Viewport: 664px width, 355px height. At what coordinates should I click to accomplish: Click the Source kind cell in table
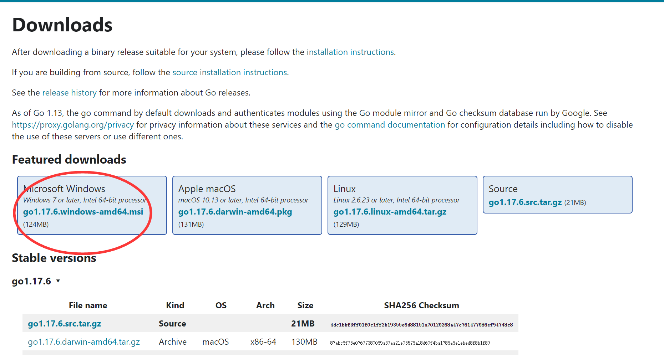click(172, 324)
